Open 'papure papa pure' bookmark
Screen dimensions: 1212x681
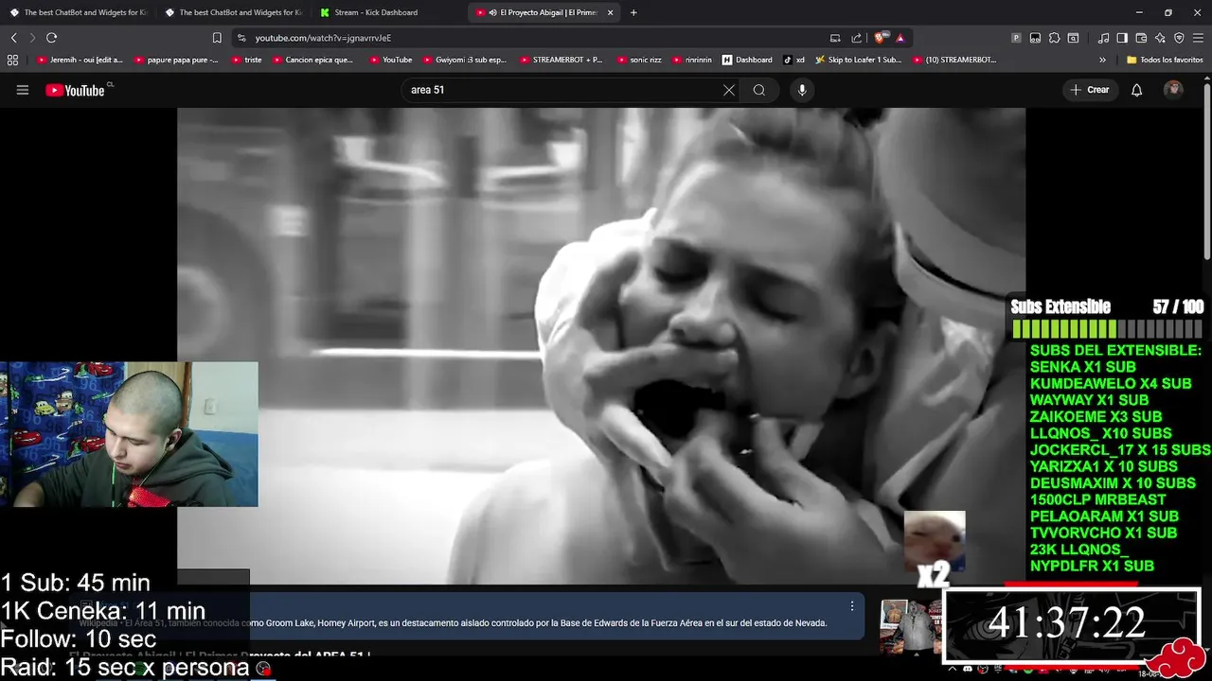pos(176,60)
